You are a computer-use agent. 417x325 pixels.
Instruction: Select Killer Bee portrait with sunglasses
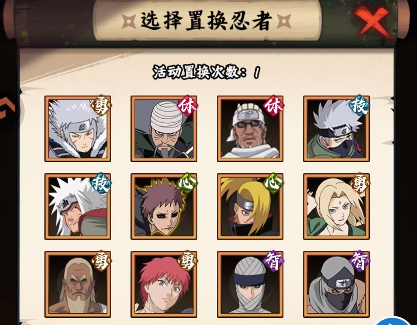(250, 129)
